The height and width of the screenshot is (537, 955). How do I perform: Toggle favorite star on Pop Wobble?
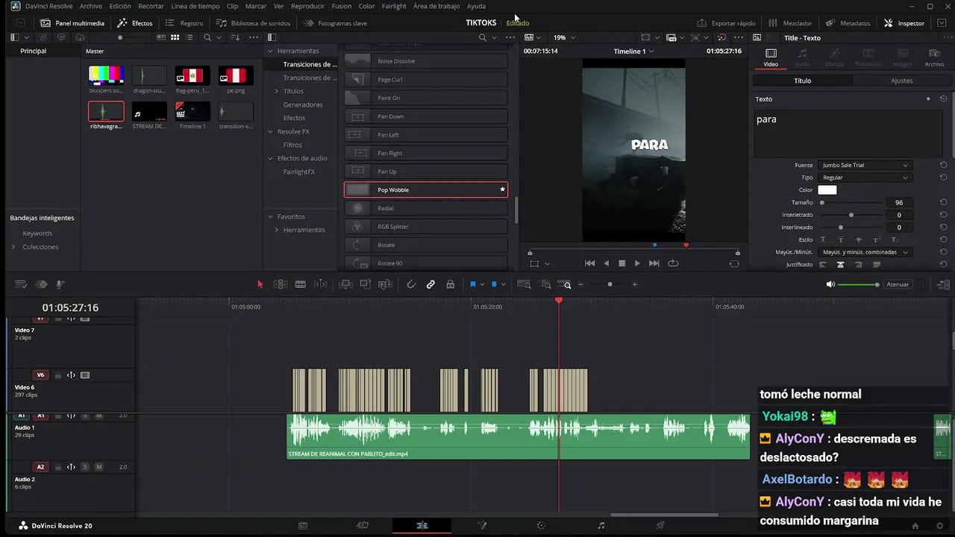(502, 189)
